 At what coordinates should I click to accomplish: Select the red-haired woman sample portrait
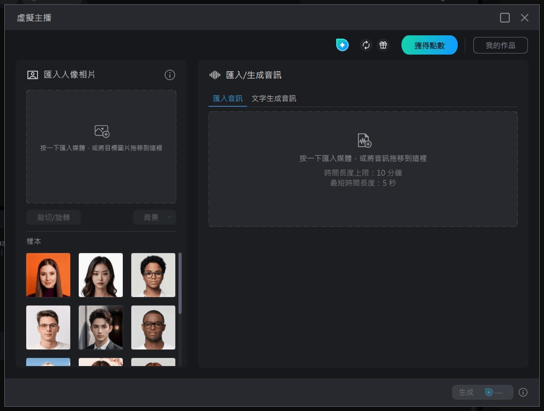[48, 275]
